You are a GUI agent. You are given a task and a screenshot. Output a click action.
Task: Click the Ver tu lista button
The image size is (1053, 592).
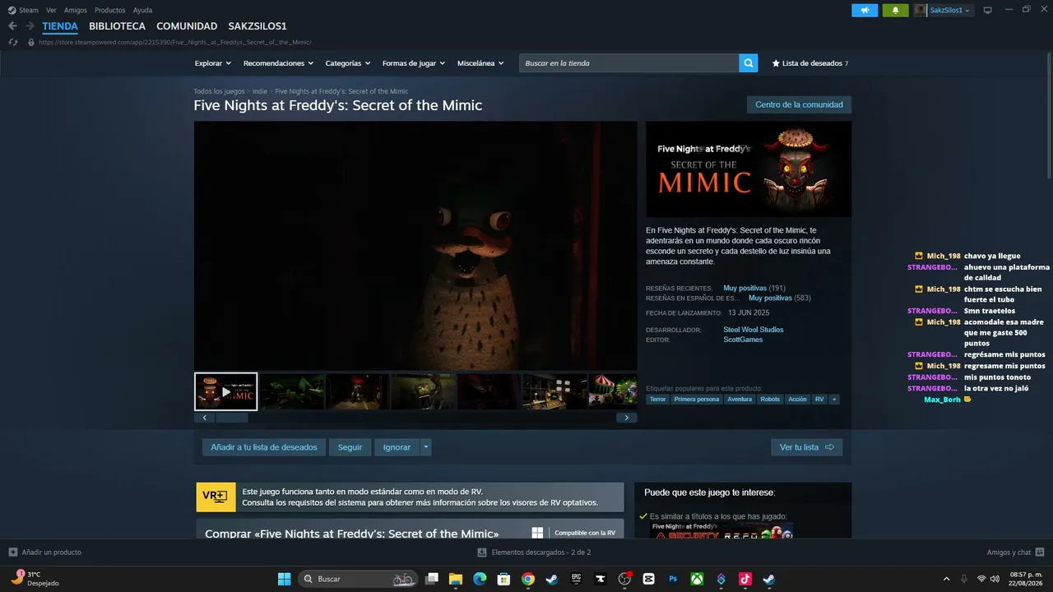point(807,447)
